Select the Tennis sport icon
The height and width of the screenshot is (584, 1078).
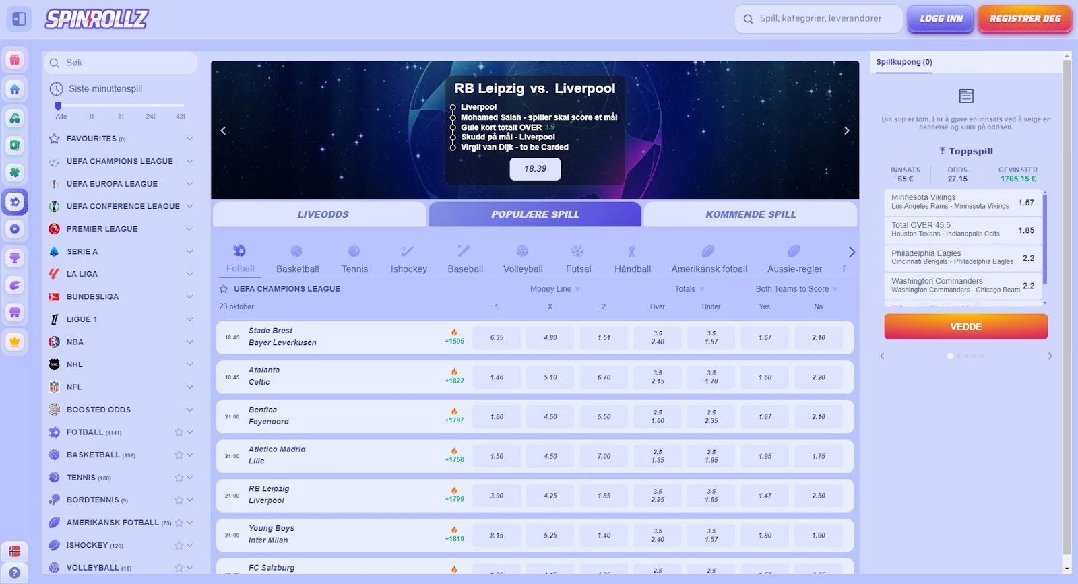(x=354, y=251)
